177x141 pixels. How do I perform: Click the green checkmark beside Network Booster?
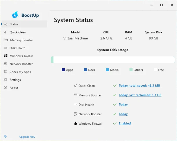(115, 114)
